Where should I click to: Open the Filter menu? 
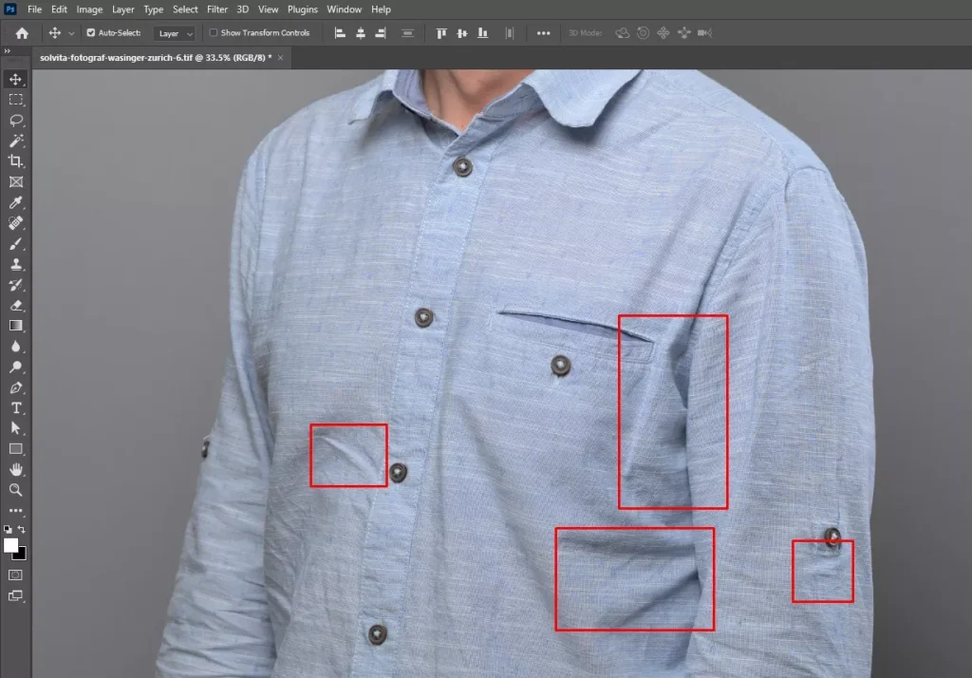(216, 9)
